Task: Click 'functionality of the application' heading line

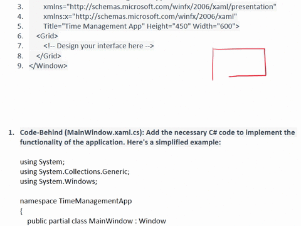Action: 120,143
